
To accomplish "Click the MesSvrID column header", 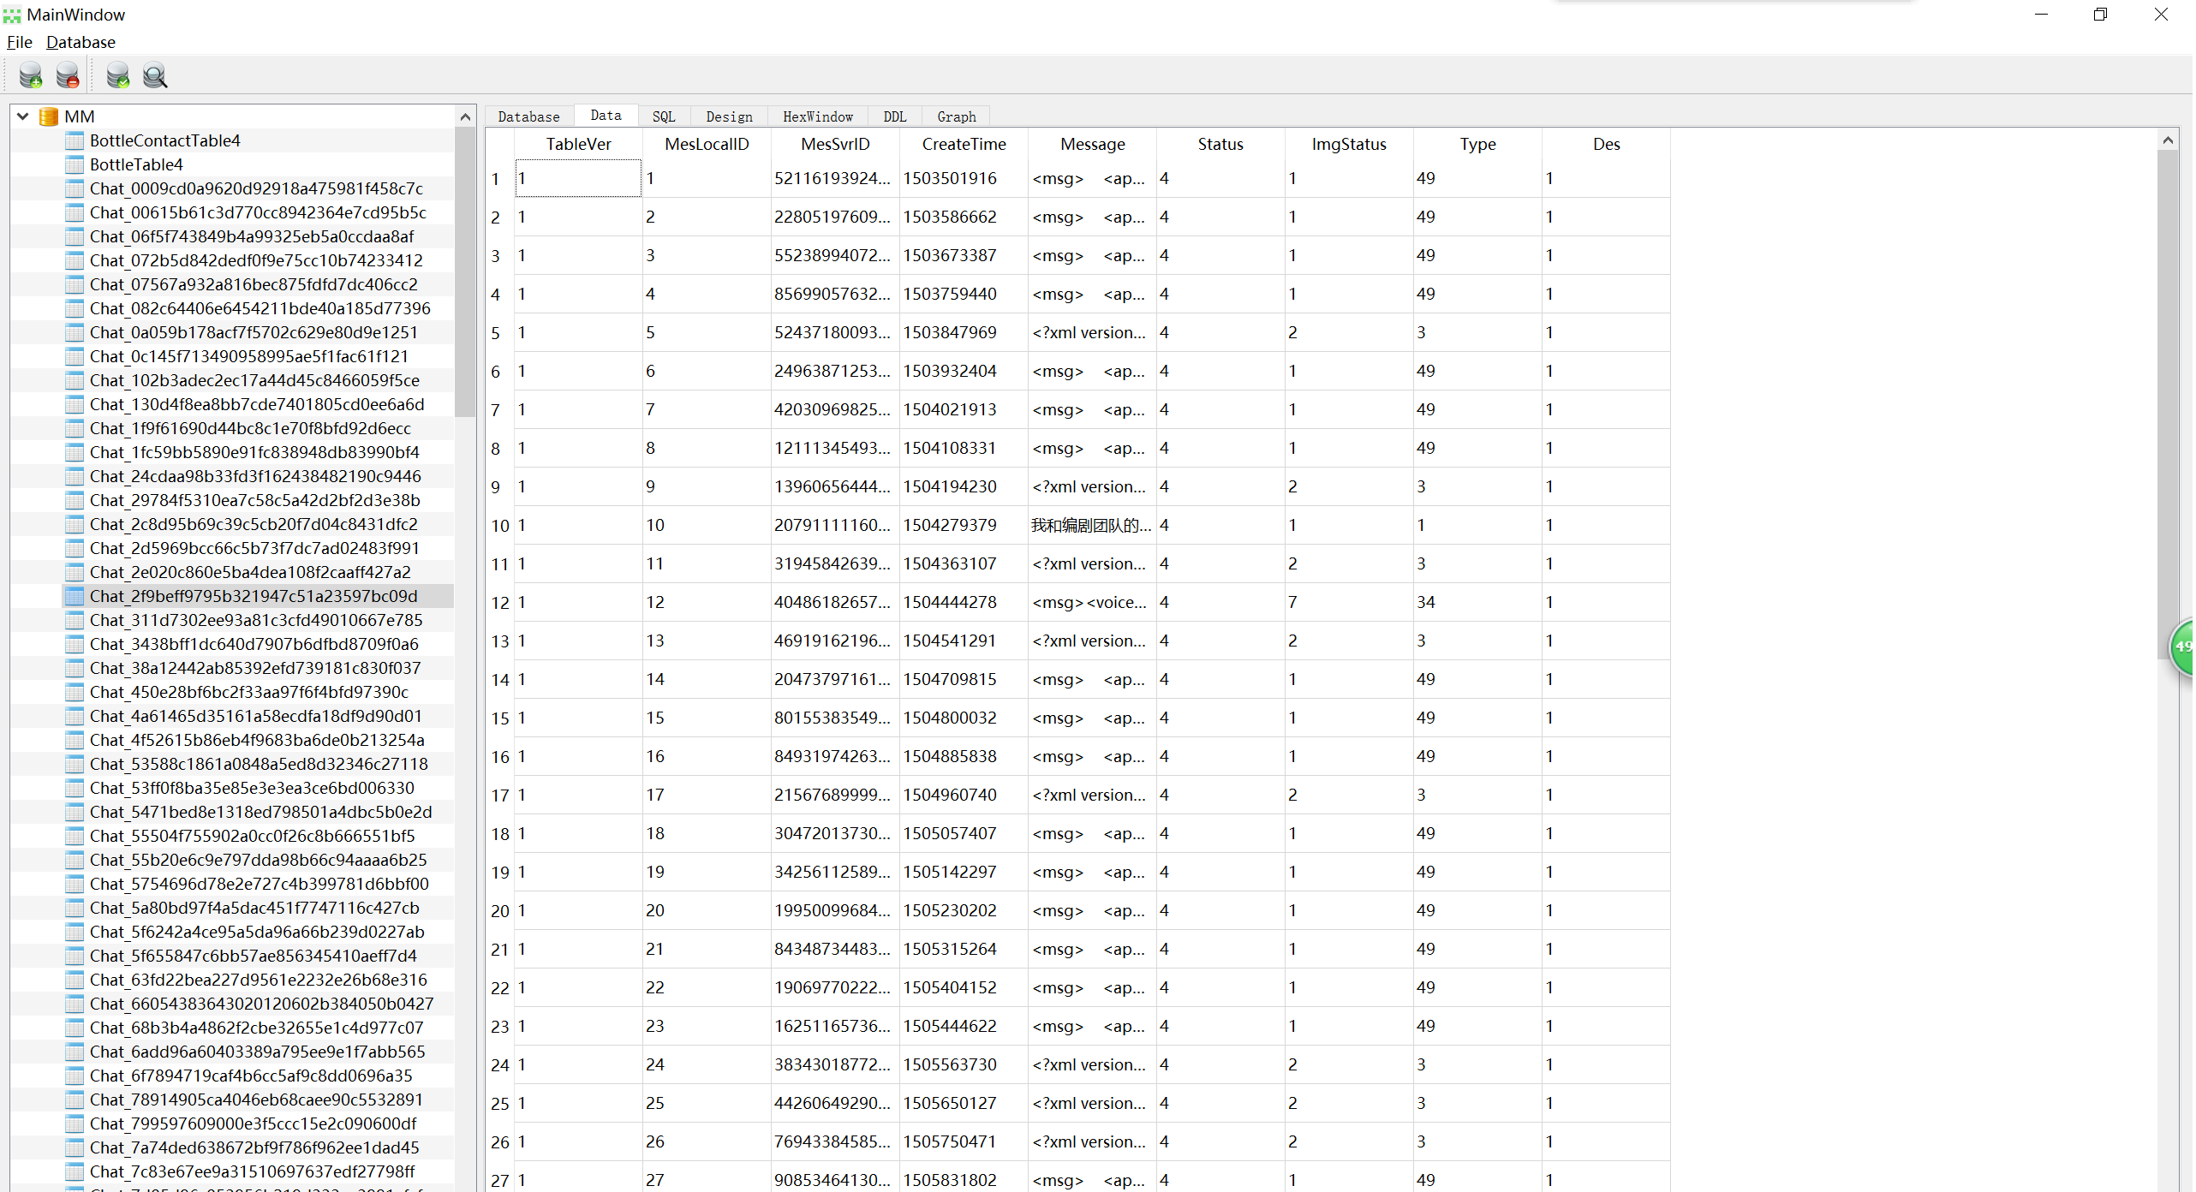I will tap(836, 144).
